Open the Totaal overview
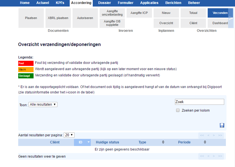The height and width of the screenshot is (167, 235). (x=193, y=13)
